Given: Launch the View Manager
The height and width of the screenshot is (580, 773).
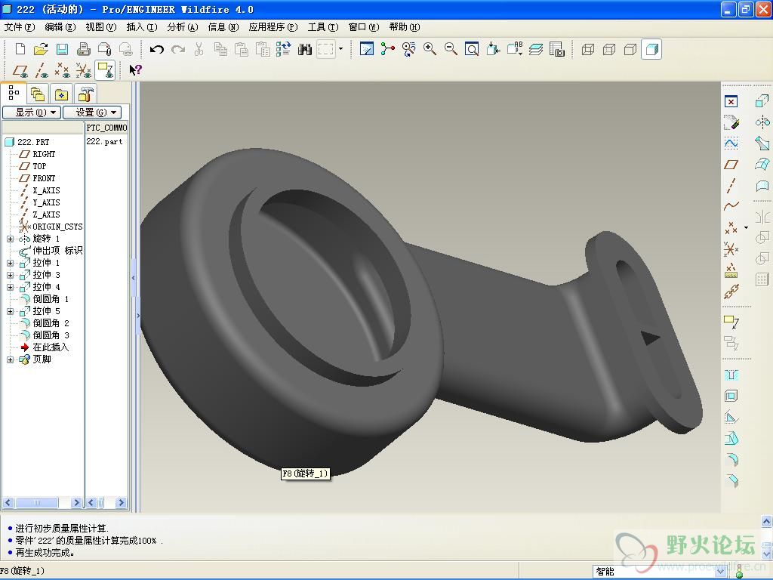Looking at the screenshot, I should coord(557,49).
